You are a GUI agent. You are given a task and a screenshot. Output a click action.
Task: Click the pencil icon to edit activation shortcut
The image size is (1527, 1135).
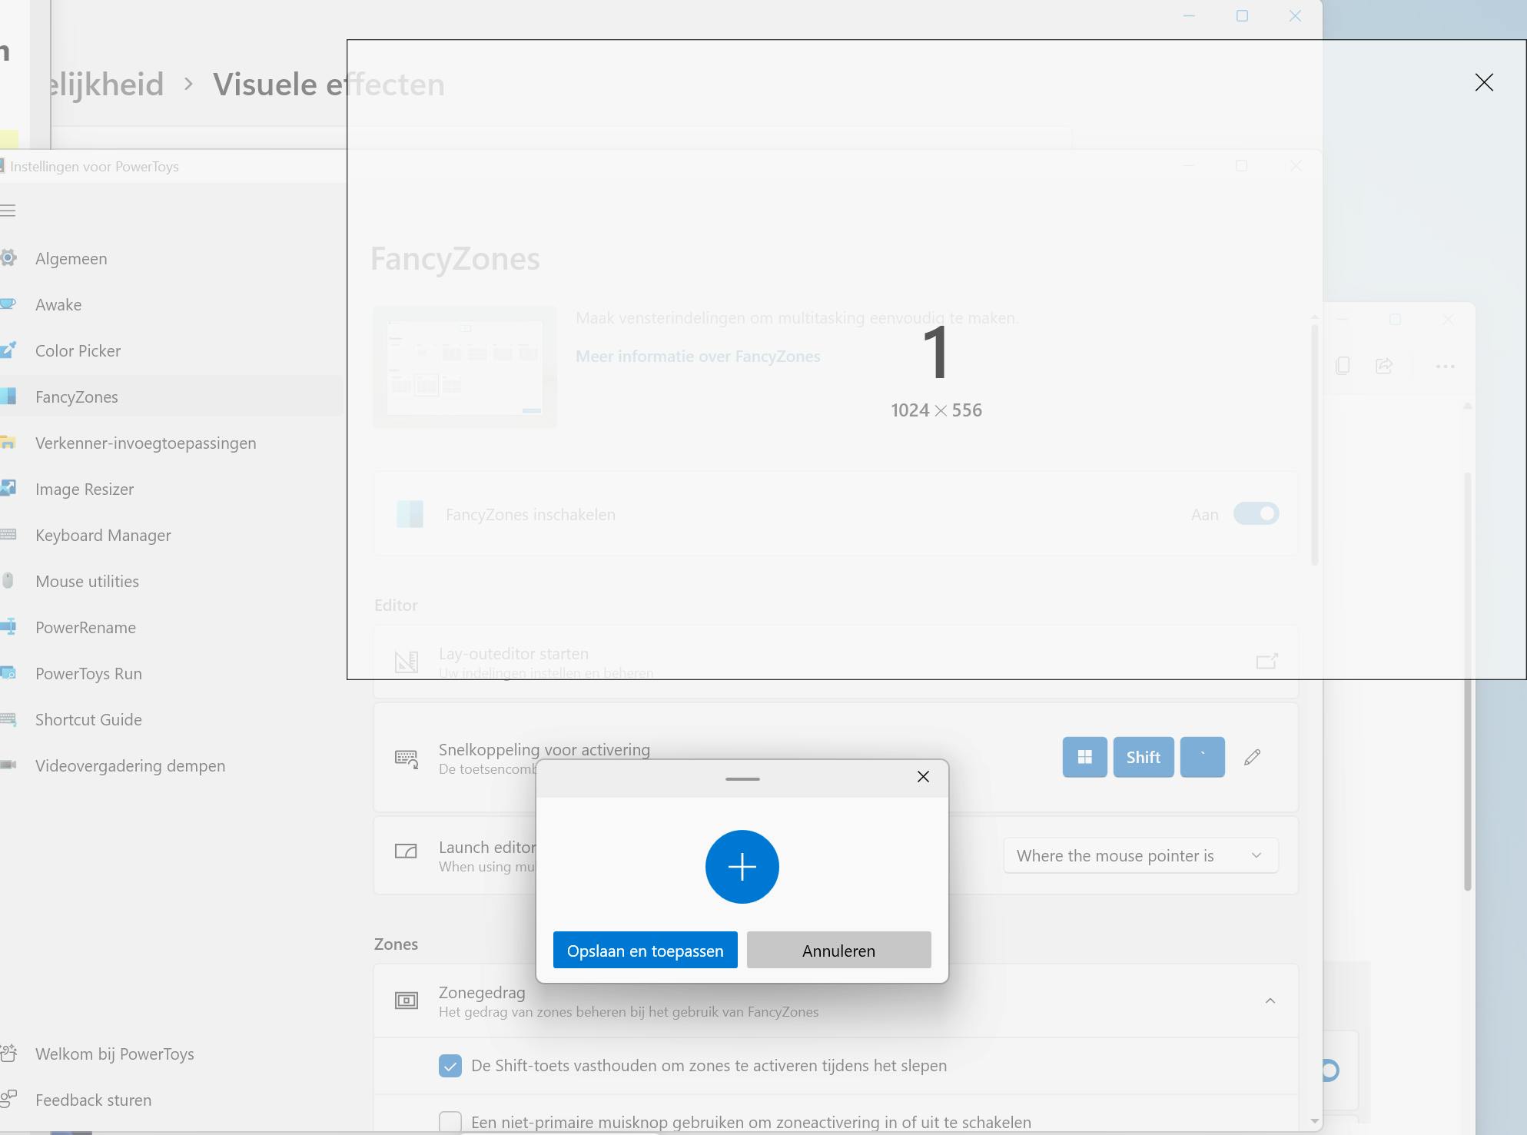coord(1252,758)
